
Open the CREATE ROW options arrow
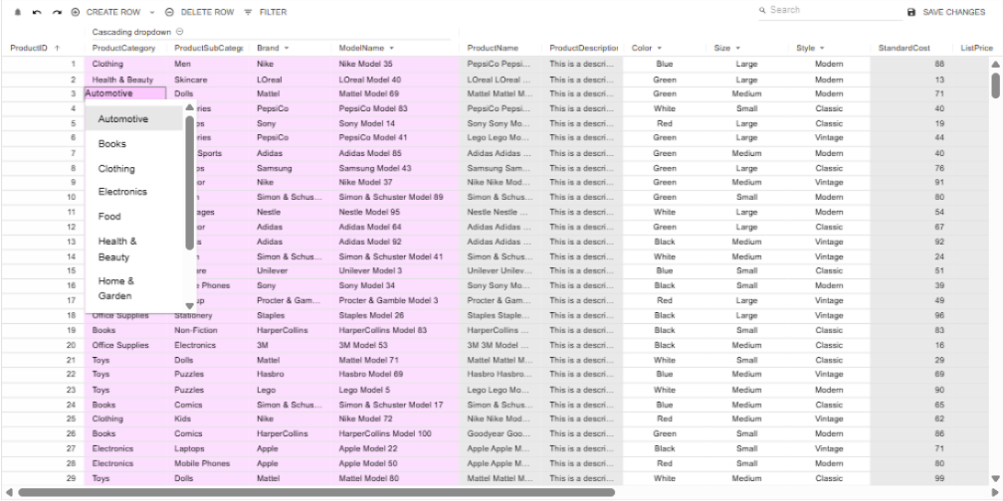coord(152,12)
